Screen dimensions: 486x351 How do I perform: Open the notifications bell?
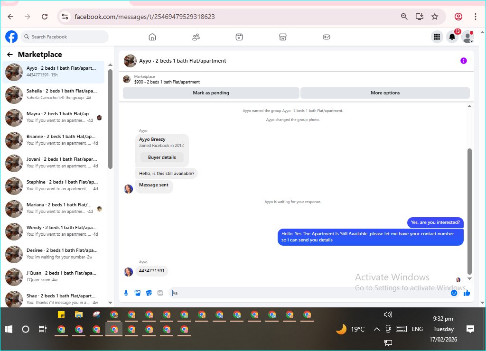[x=452, y=37]
